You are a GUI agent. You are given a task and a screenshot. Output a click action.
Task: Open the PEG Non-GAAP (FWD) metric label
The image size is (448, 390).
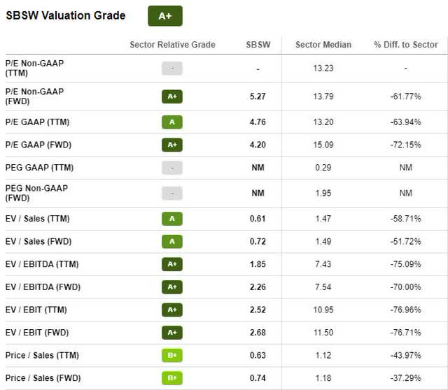coord(36,193)
